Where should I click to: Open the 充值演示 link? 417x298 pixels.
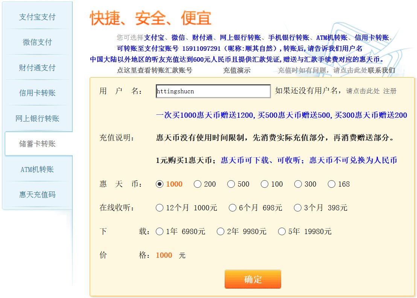237,70
